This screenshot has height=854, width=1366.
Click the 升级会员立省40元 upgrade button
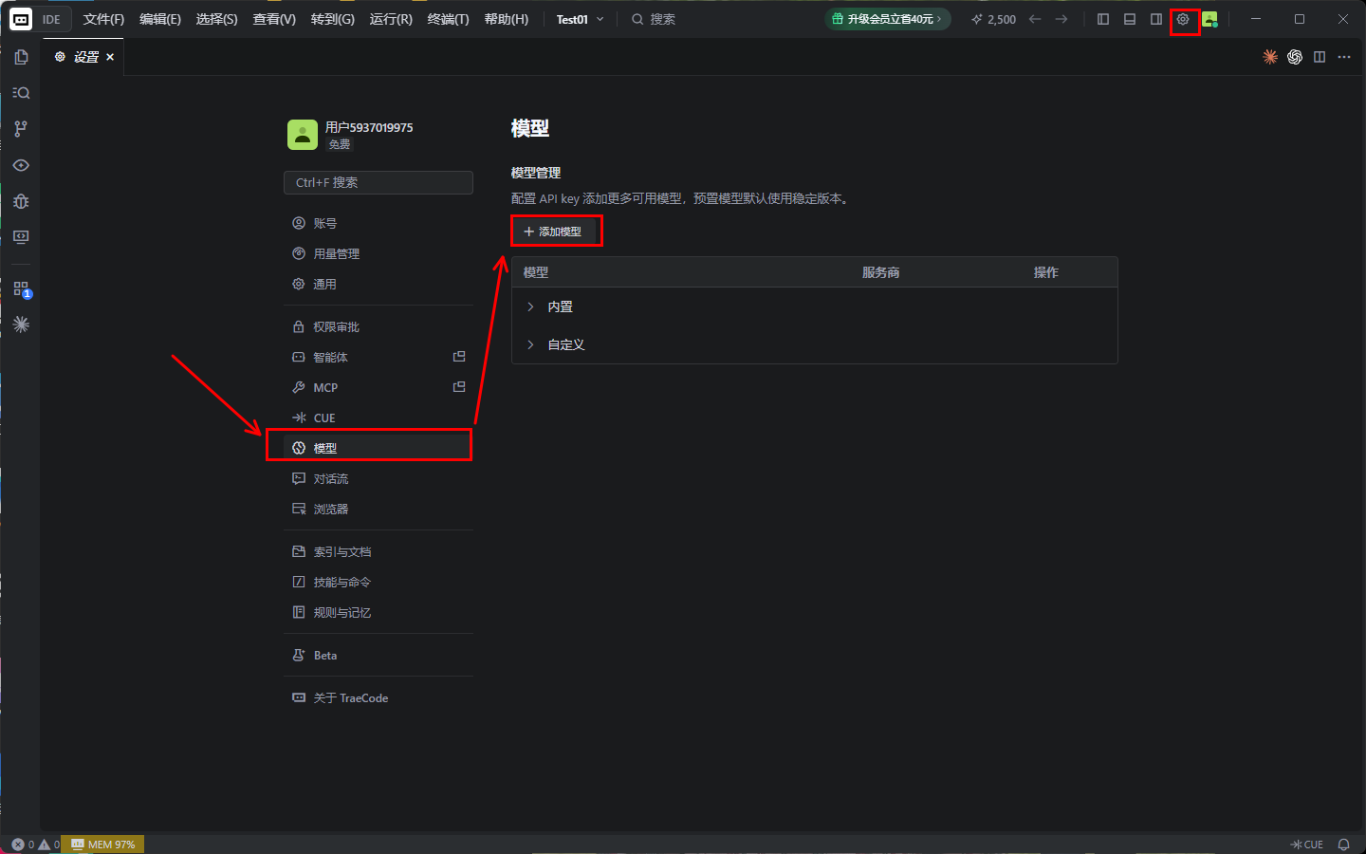click(x=888, y=19)
